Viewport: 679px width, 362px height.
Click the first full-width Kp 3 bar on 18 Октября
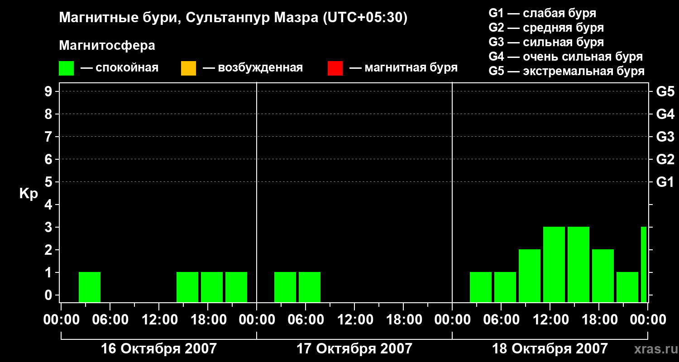[x=554, y=264]
